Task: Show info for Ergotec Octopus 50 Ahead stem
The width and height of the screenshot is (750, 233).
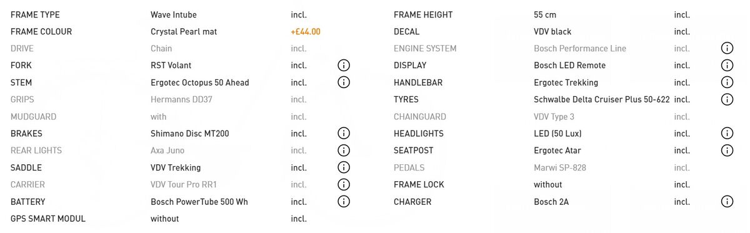Action: point(343,82)
